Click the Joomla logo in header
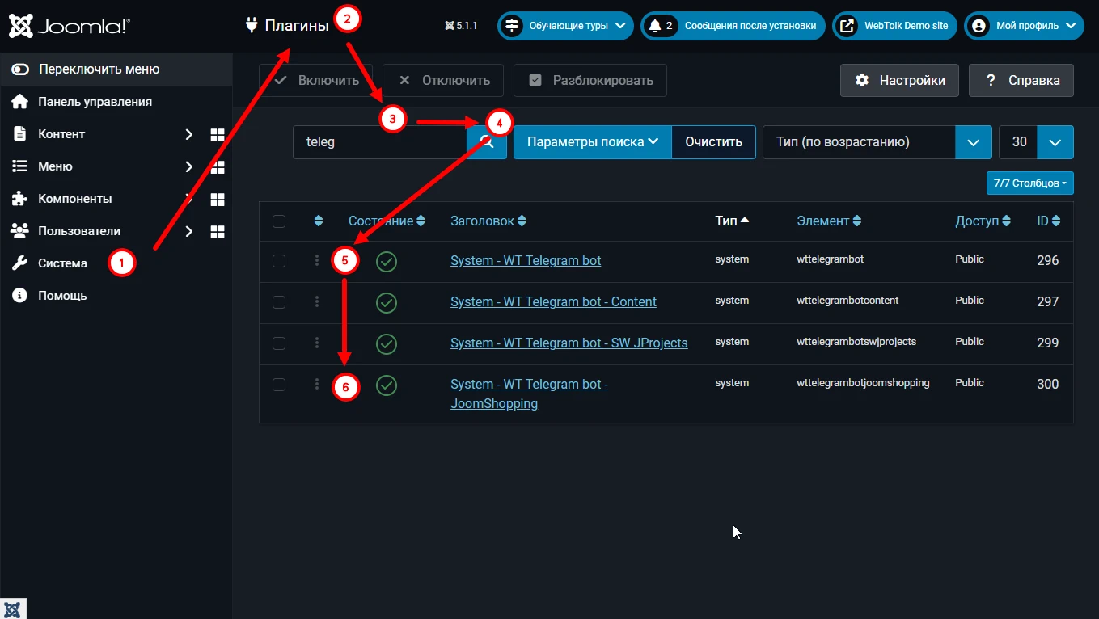The height and width of the screenshot is (619, 1099). 69,26
